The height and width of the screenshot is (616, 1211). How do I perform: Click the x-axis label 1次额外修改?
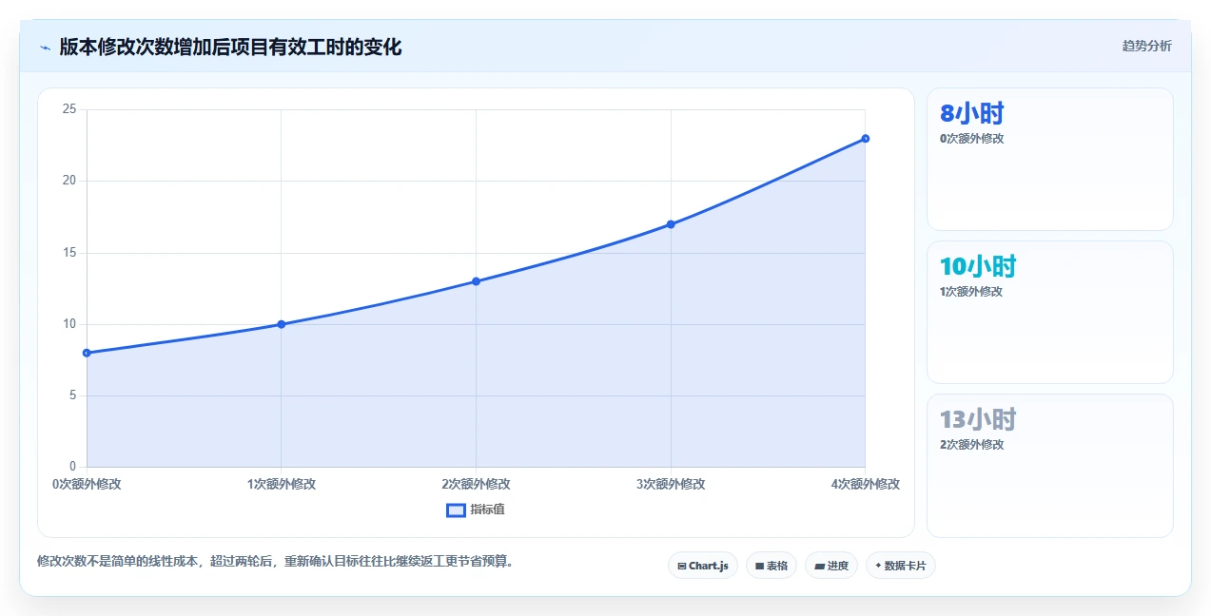point(282,484)
